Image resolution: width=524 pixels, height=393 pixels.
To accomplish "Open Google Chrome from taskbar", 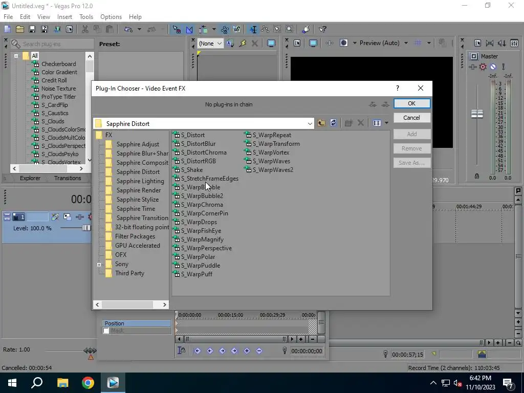I will 88,383.
